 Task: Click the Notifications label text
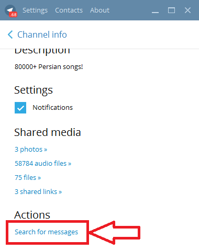point(52,108)
